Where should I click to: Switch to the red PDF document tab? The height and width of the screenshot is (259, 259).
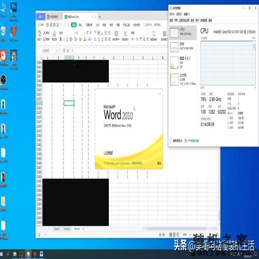coord(54,17)
